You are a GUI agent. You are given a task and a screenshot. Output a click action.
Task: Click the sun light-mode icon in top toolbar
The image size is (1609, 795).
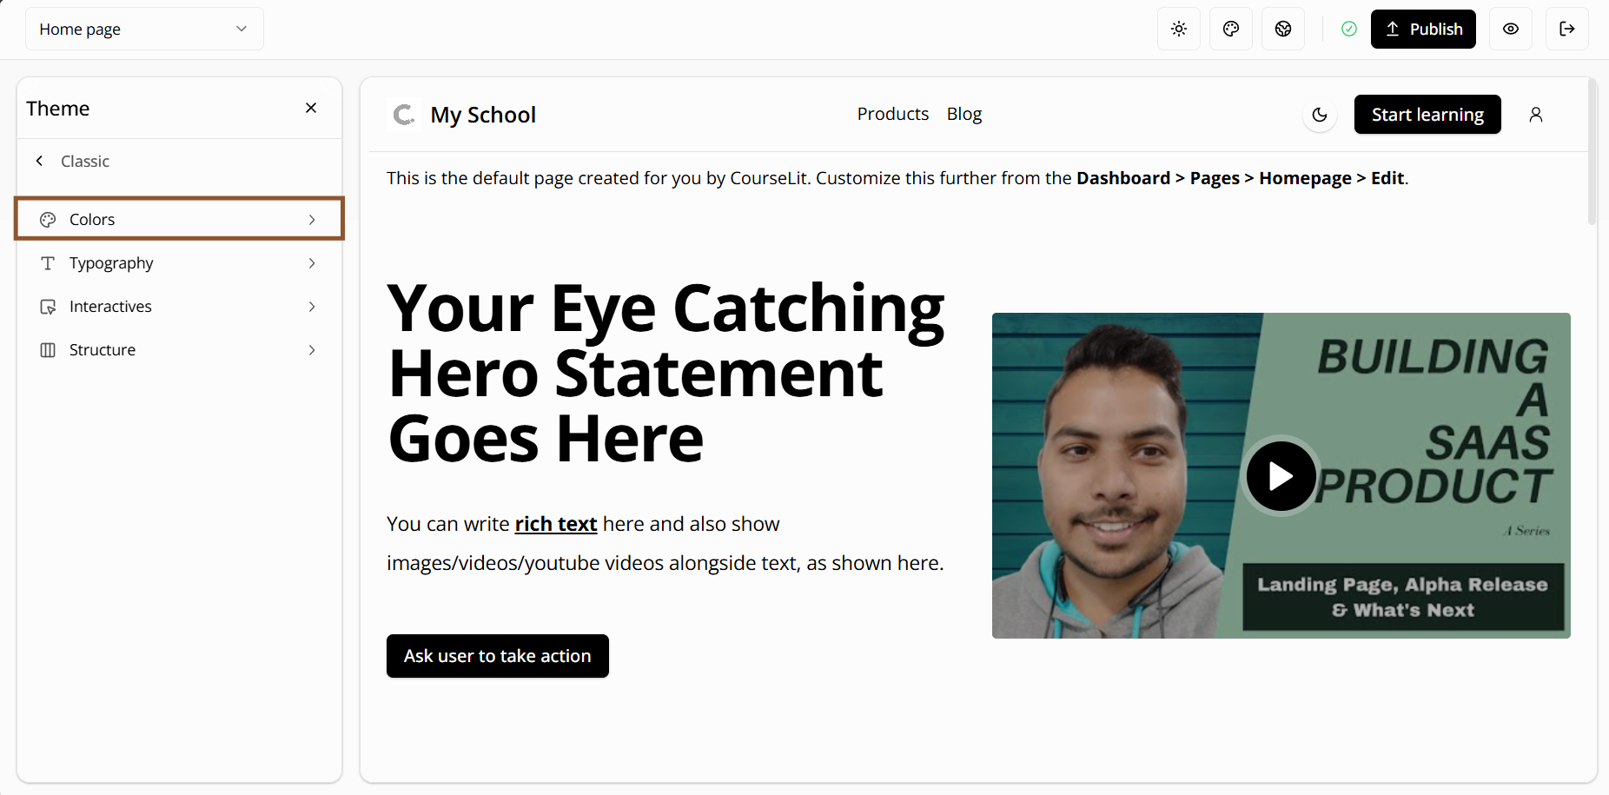[x=1178, y=29]
